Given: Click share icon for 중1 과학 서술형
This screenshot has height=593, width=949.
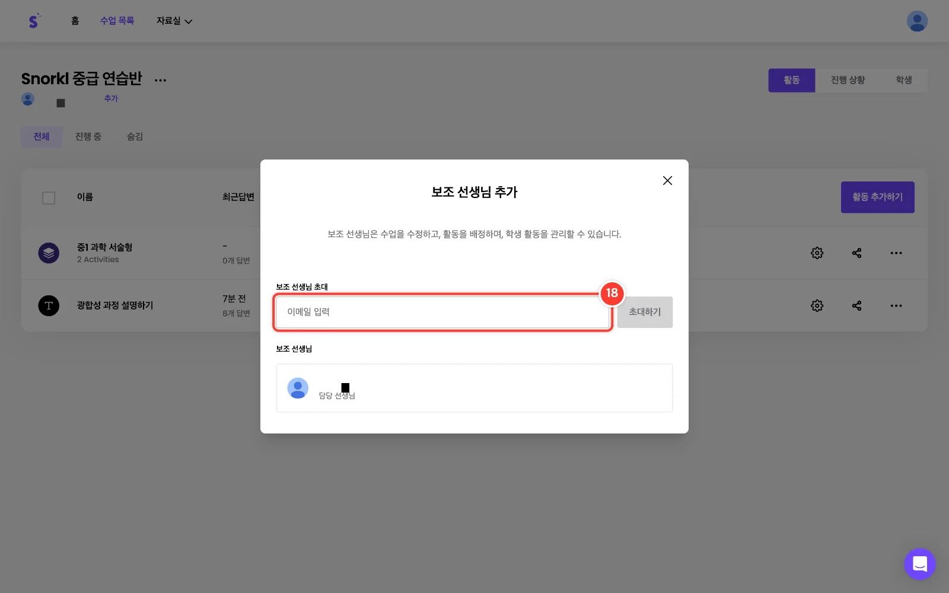Looking at the screenshot, I should click(856, 253).
